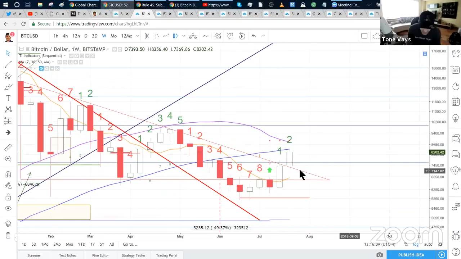Open Bitcoin / Dollar title dropdown arrow

click(x=108, y=49)
